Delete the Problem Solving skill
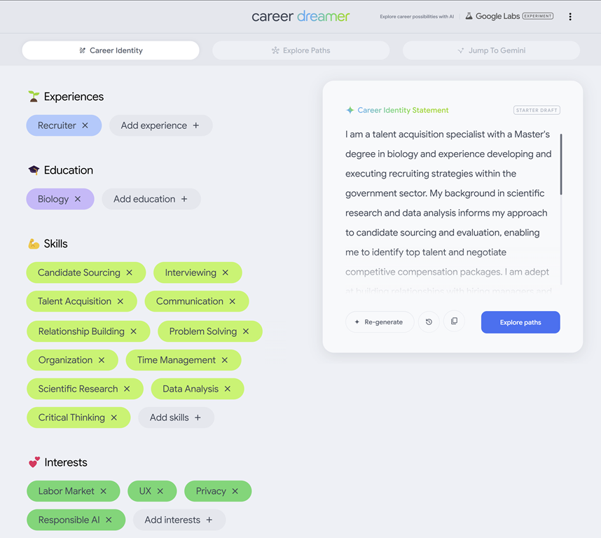The height and width of the screenshot is (538, 601). 246,331
